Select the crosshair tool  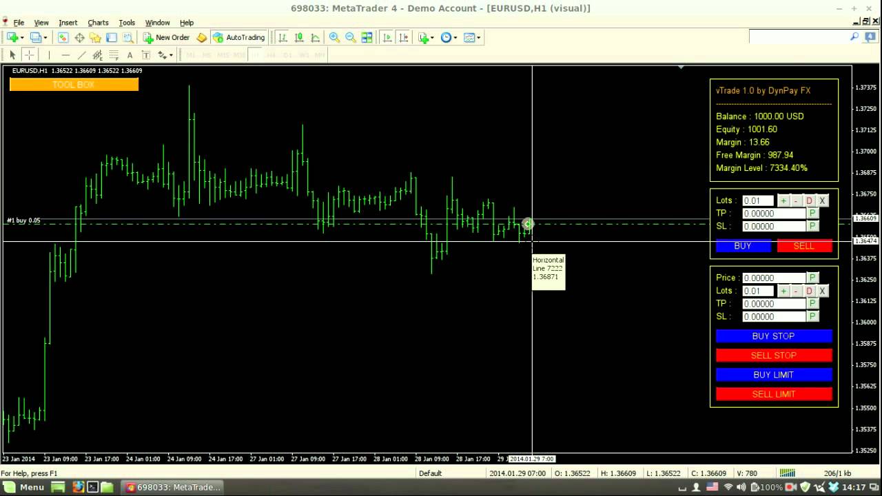29,54
